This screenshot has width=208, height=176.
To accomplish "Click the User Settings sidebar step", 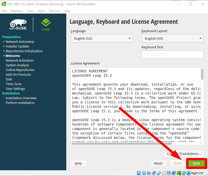I will coord(15,89).
